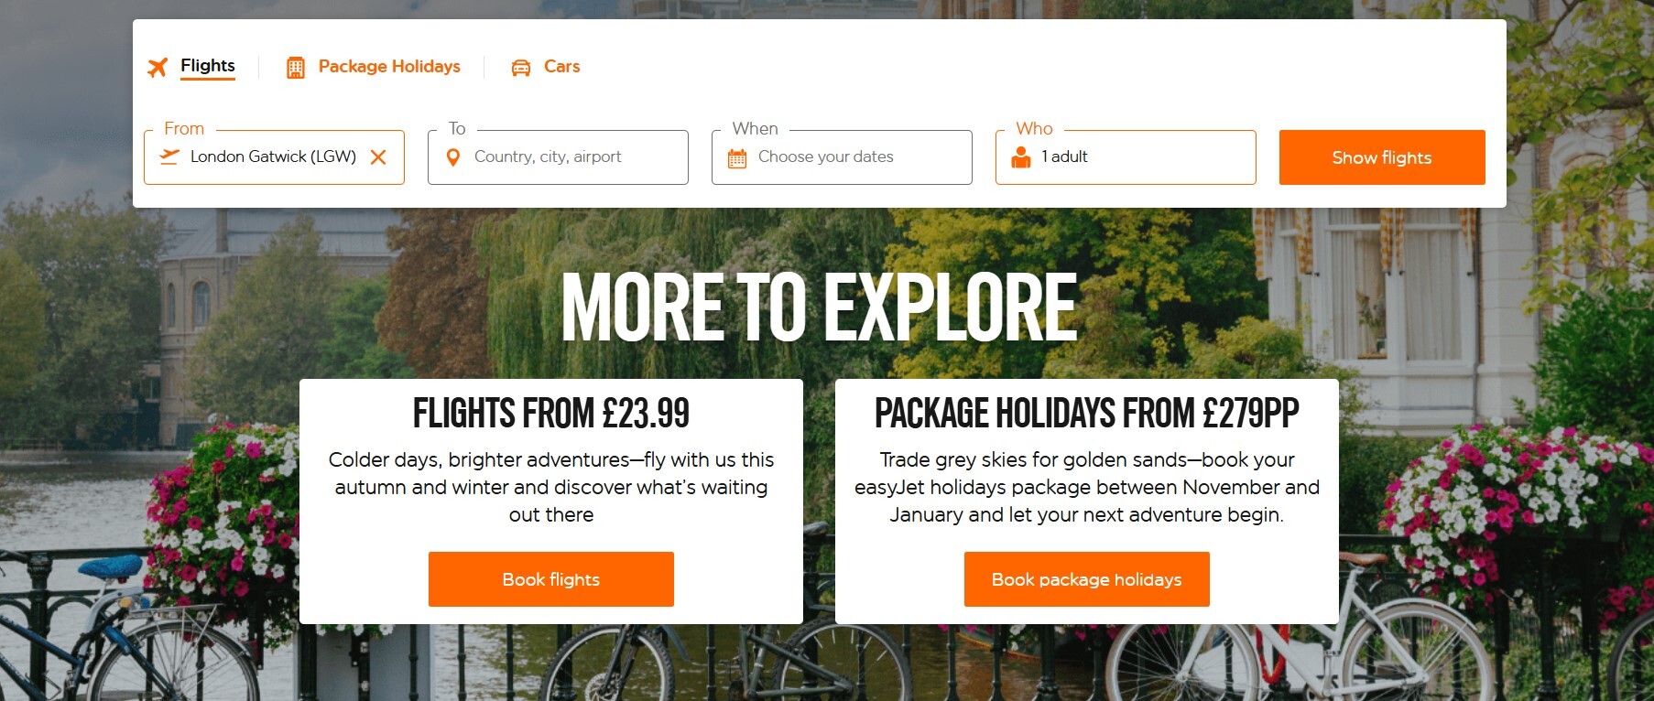Click the location pin icon in To field
The height and width of the screenshot is (701, 1654).
click(452, 157)
